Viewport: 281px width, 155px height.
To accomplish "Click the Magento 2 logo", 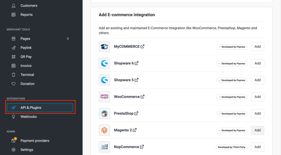I will click(104, 130).
